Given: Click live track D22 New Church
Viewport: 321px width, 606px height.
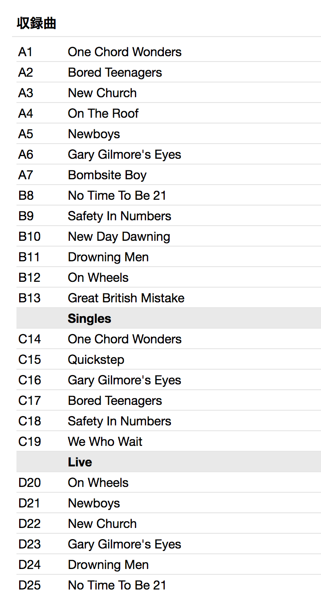Looking at the screenshot, I should 102,524.
